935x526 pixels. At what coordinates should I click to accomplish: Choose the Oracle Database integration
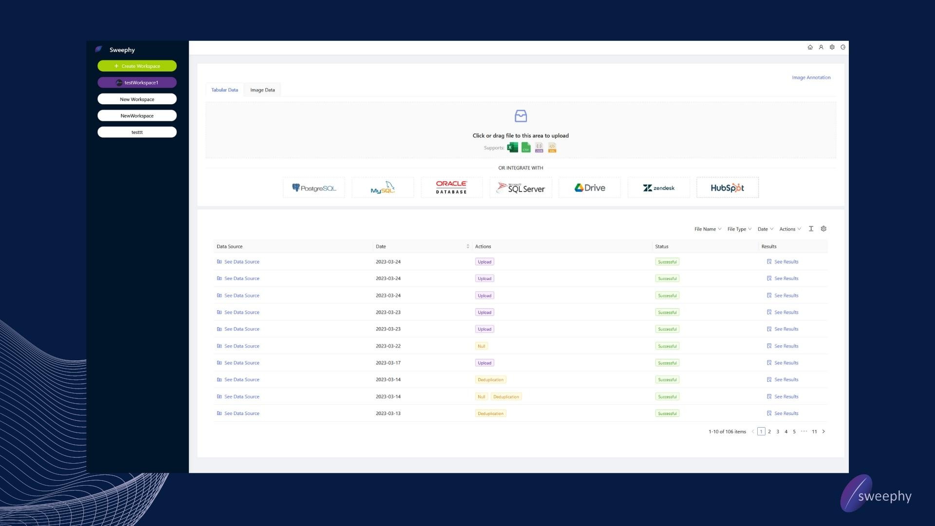(451, 188)
